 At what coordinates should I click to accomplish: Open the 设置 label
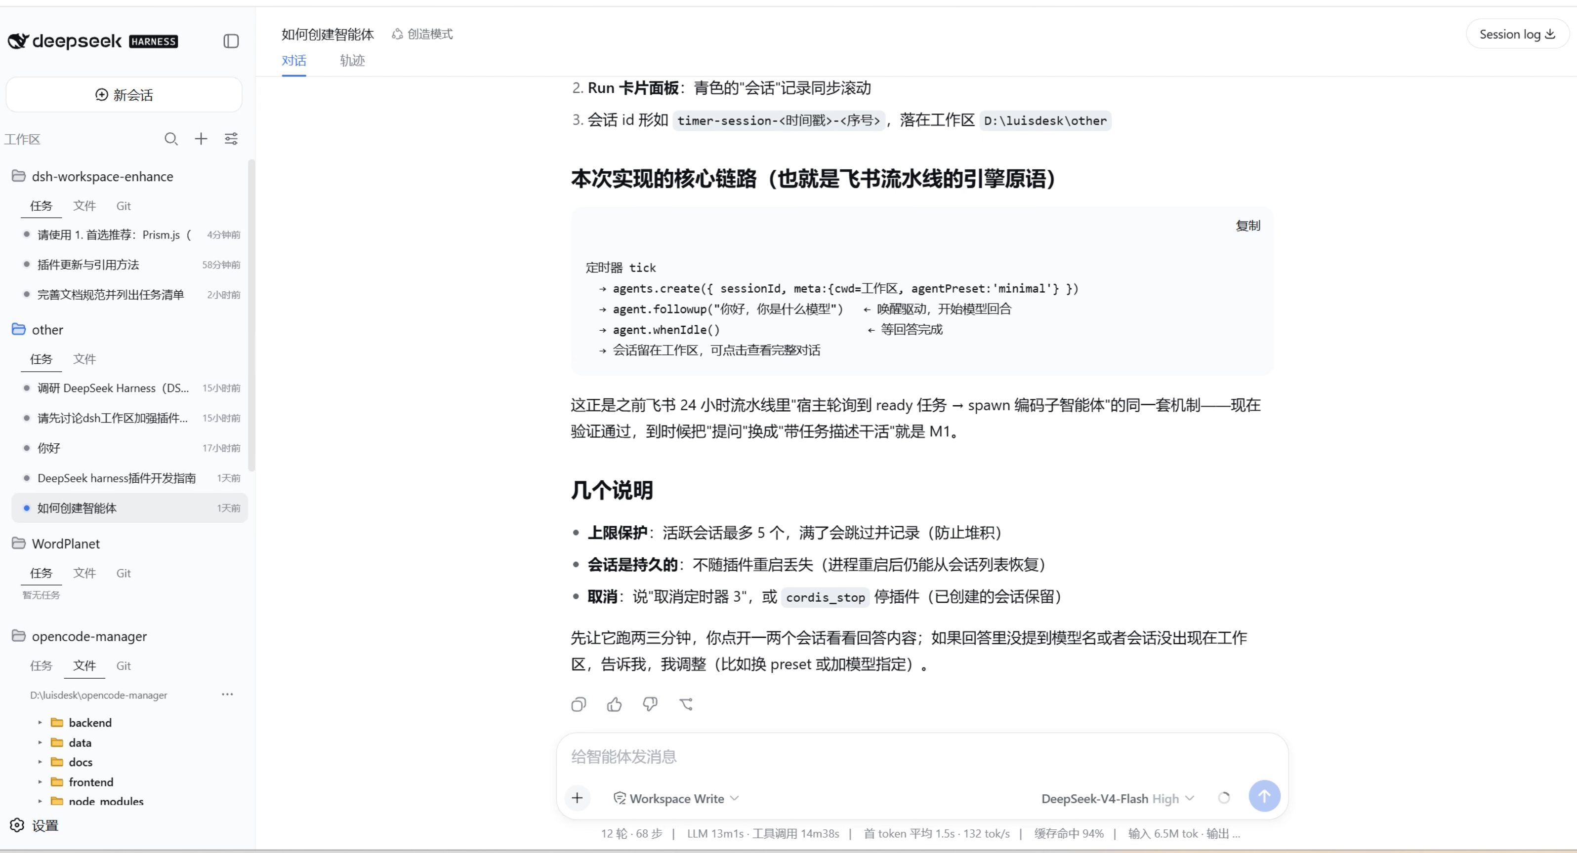(x=45, y=825)
